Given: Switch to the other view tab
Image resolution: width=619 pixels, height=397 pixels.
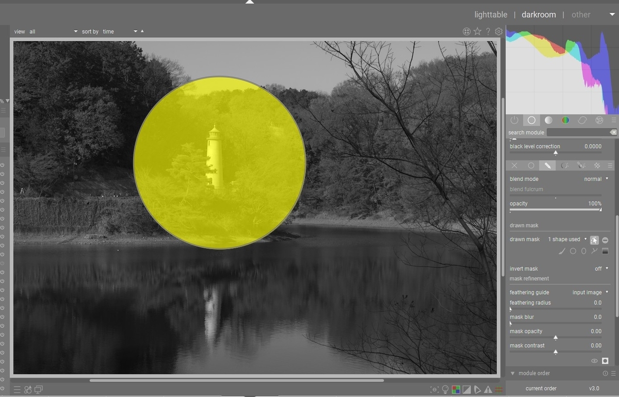Looking at the screenshot, I should (x=581, y=14).
